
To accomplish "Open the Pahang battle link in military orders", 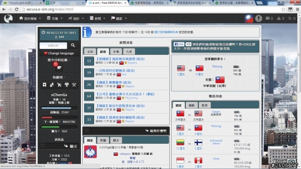I will coord(217,66).
